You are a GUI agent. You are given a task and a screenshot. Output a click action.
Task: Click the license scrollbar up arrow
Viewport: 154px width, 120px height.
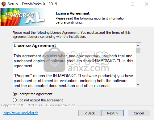138,45
